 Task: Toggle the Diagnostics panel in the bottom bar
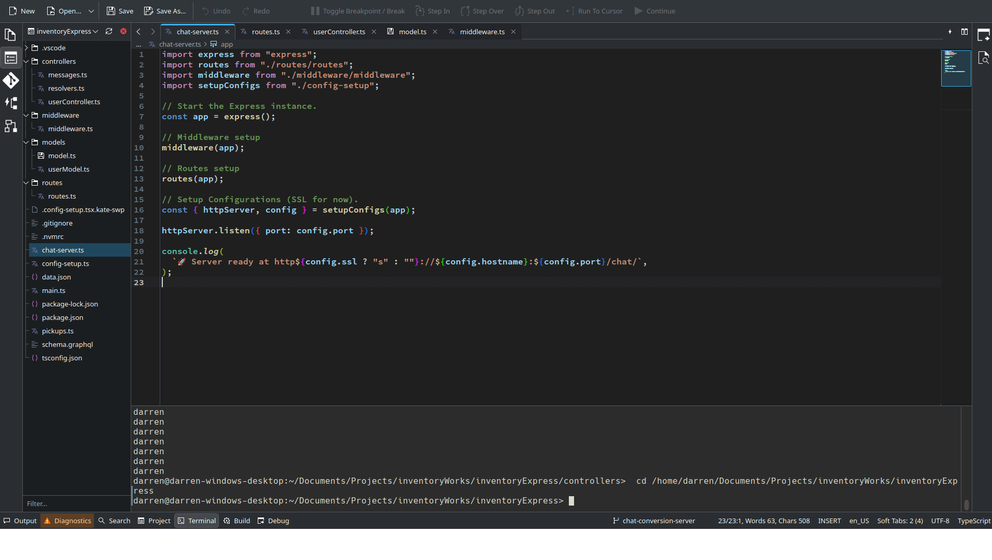coord(67,521)
